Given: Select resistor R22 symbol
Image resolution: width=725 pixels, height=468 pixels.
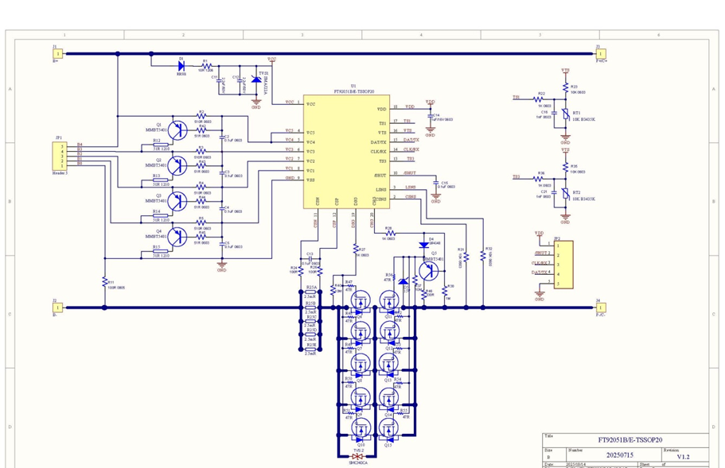Looking at the screenshot, I should point(539,99).
